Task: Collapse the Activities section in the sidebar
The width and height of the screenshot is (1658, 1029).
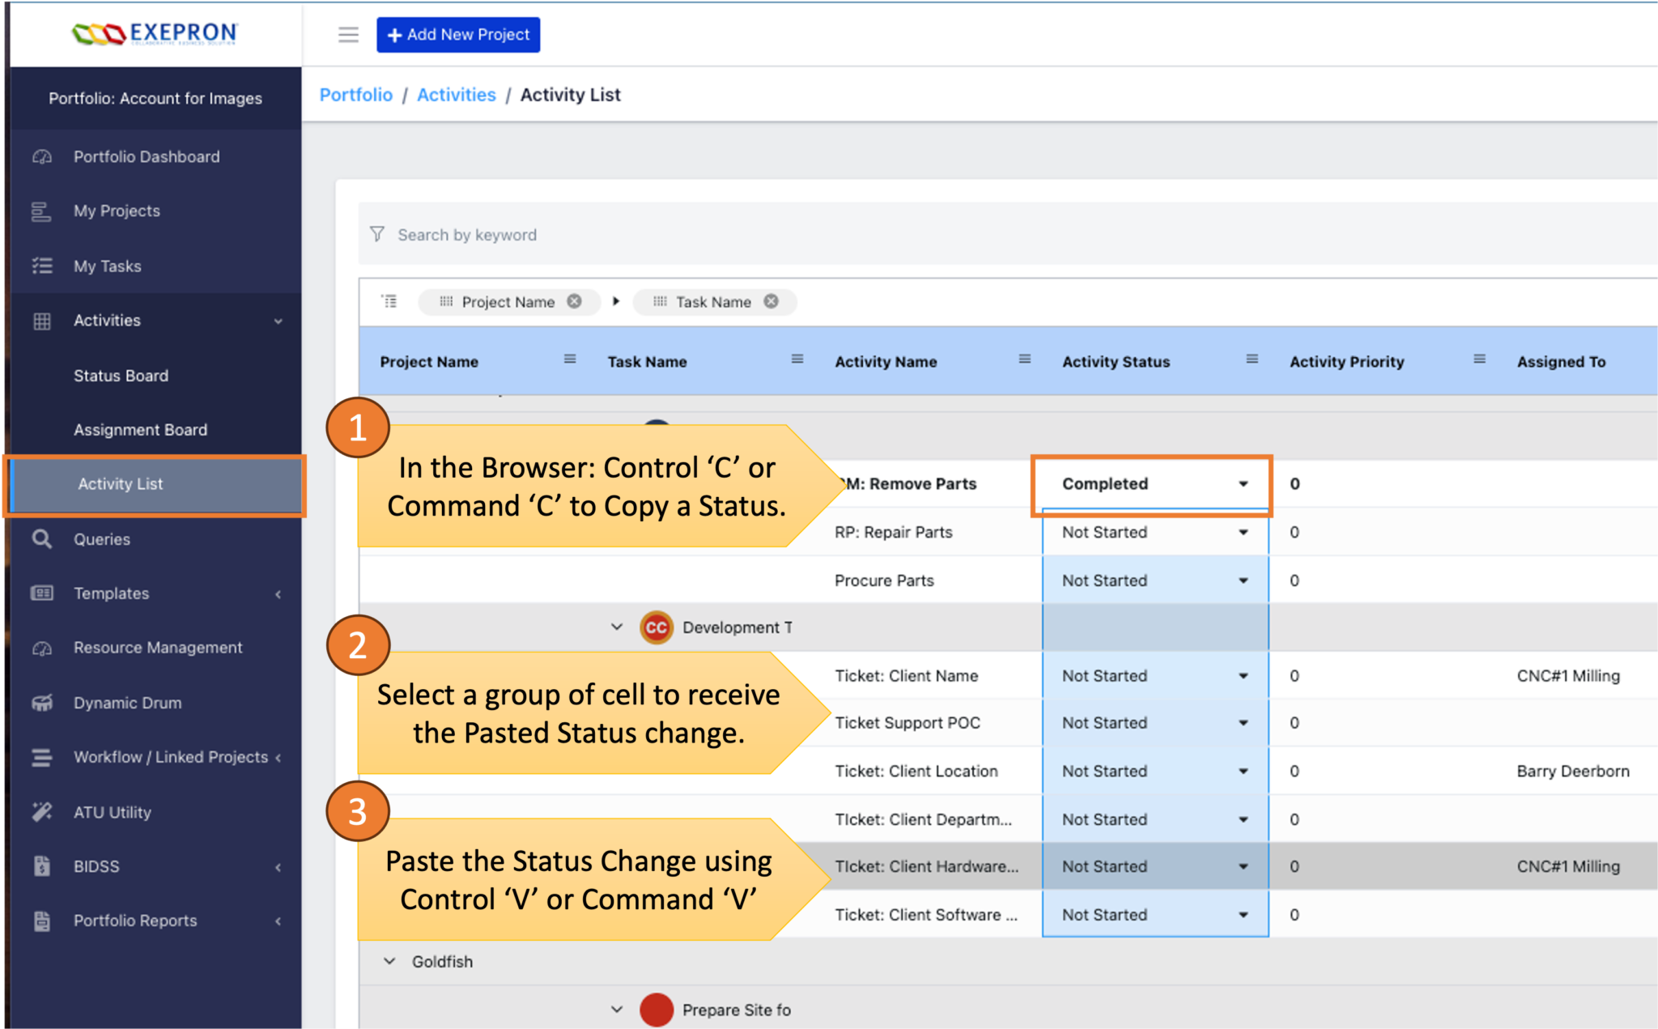Action: coord(279,321)
